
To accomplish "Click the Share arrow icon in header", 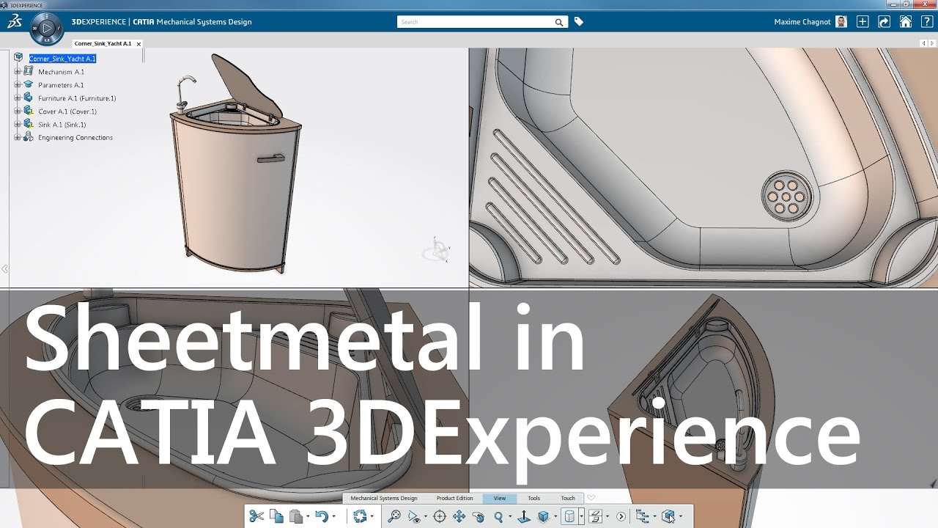I will (884, 22).
